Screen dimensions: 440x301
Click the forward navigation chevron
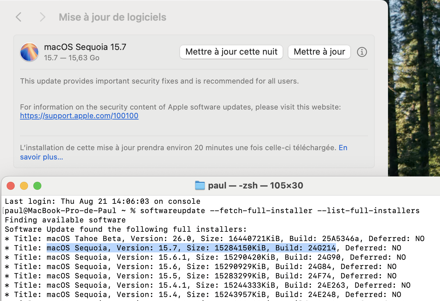(42, 17)
